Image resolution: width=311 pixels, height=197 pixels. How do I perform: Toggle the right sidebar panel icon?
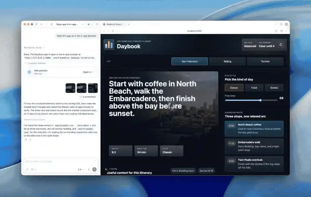coord(286,24)
